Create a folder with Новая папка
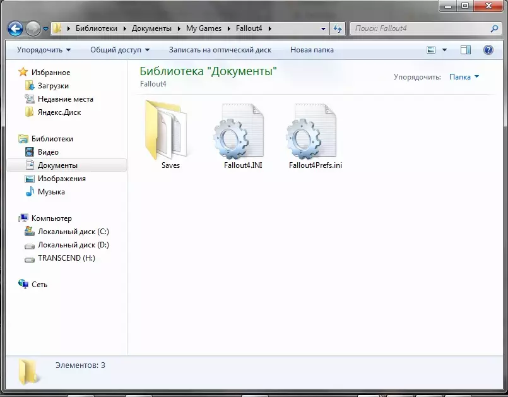 click(x=312, y=50)
